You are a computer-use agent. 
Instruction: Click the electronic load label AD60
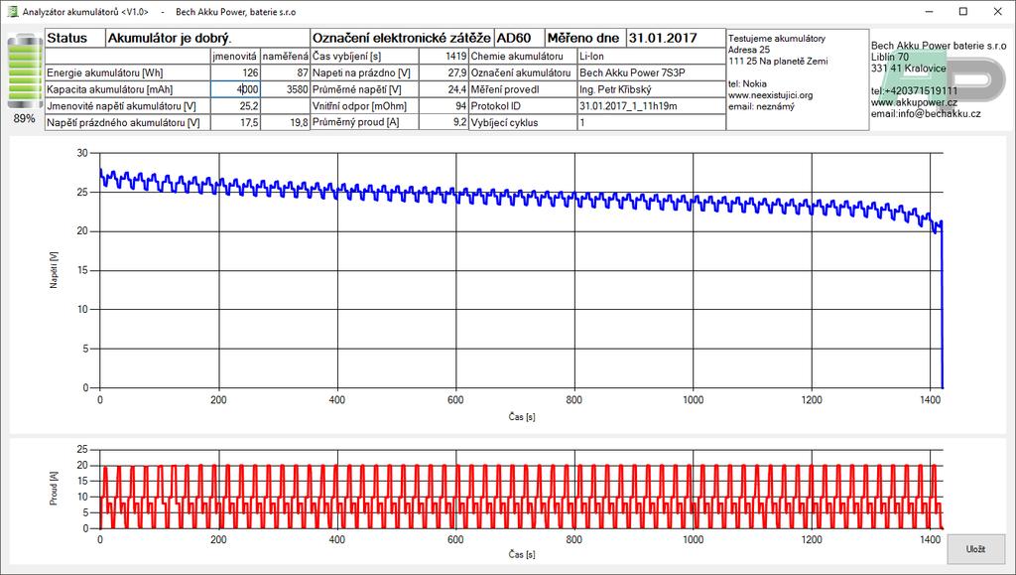click(x=519, y=38)
